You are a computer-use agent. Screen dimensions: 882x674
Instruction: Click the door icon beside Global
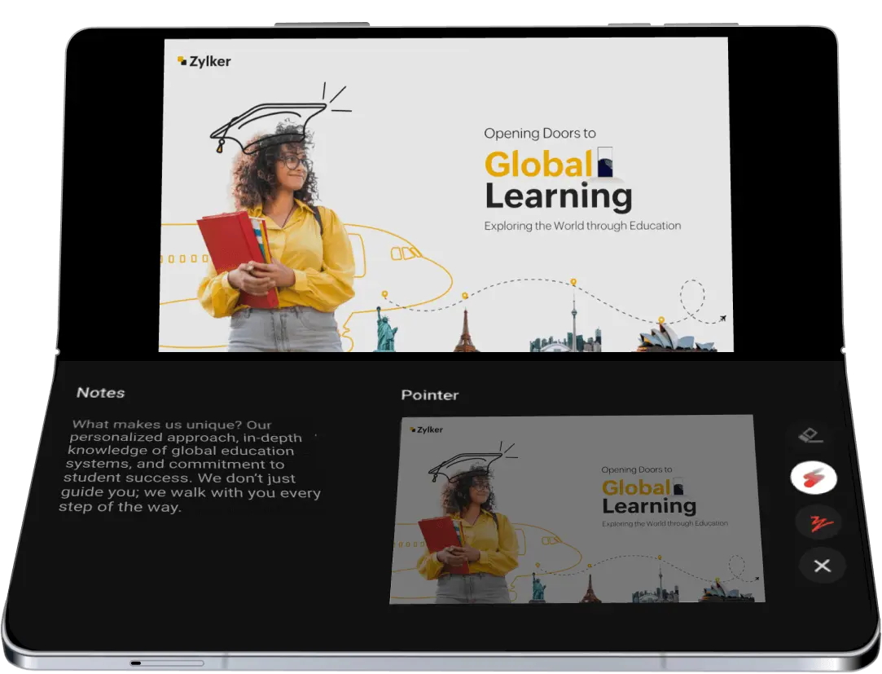click(604, 162)
